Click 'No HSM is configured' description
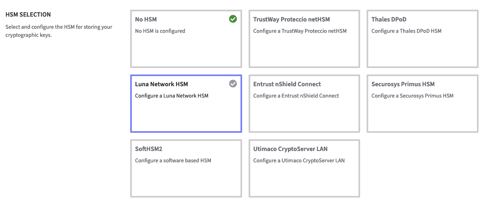 pos(160,31)
